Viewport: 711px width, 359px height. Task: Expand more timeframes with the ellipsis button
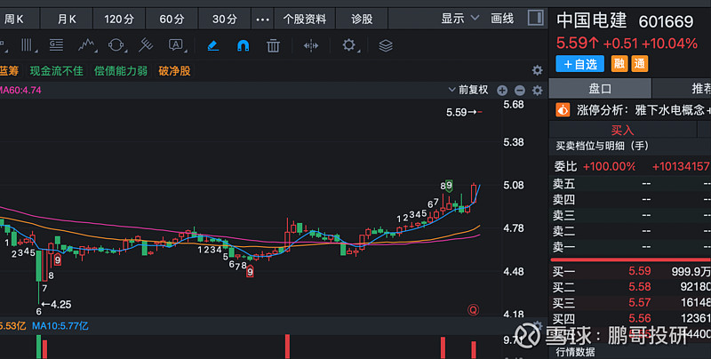click(261, 18)
